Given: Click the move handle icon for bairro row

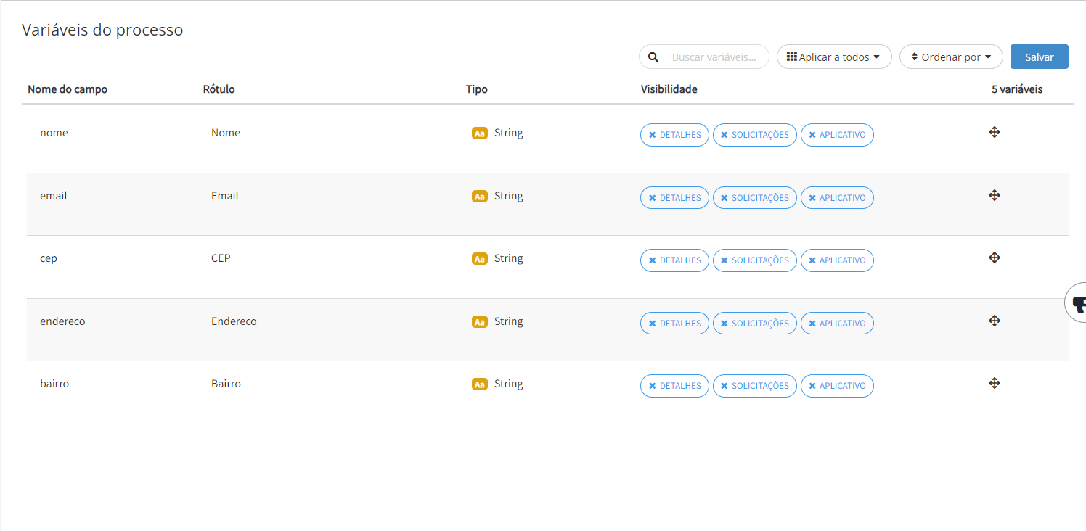Looking at the screenshot, I should (x=995, y=383).
